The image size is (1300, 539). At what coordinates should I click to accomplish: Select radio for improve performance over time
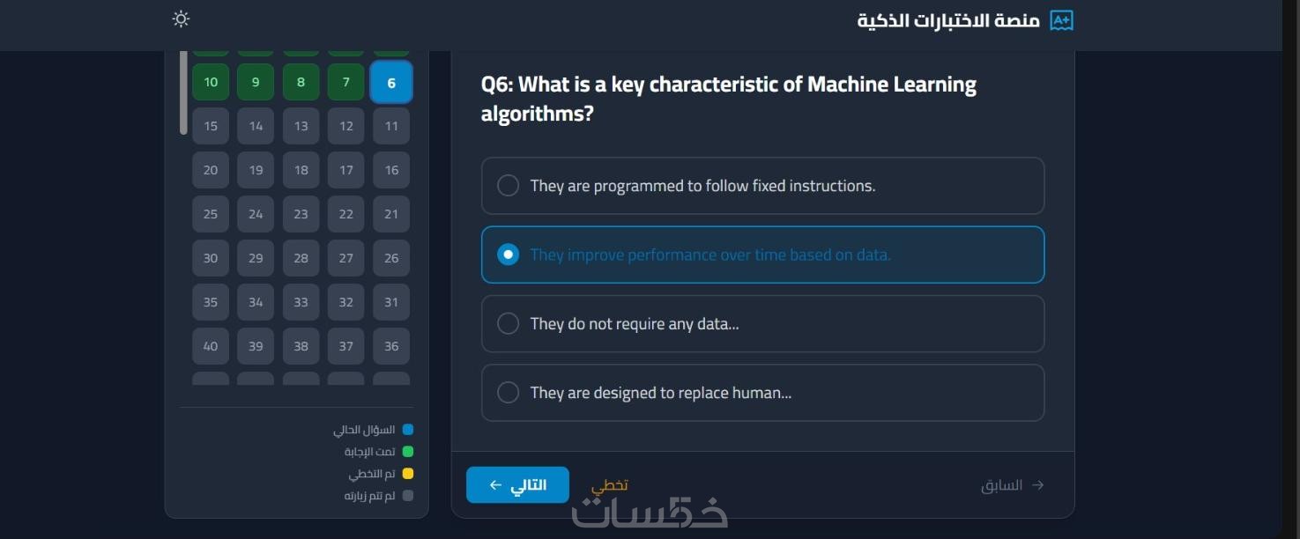coord(509,255)
